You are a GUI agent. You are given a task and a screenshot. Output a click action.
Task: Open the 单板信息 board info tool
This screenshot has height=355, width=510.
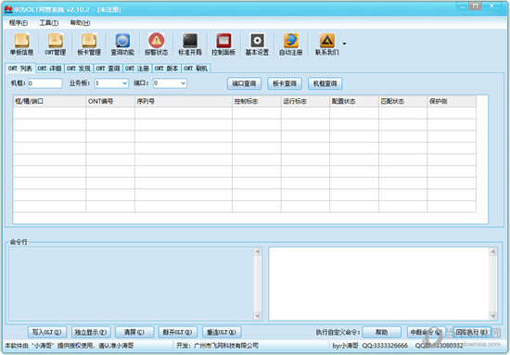point(21,44)
